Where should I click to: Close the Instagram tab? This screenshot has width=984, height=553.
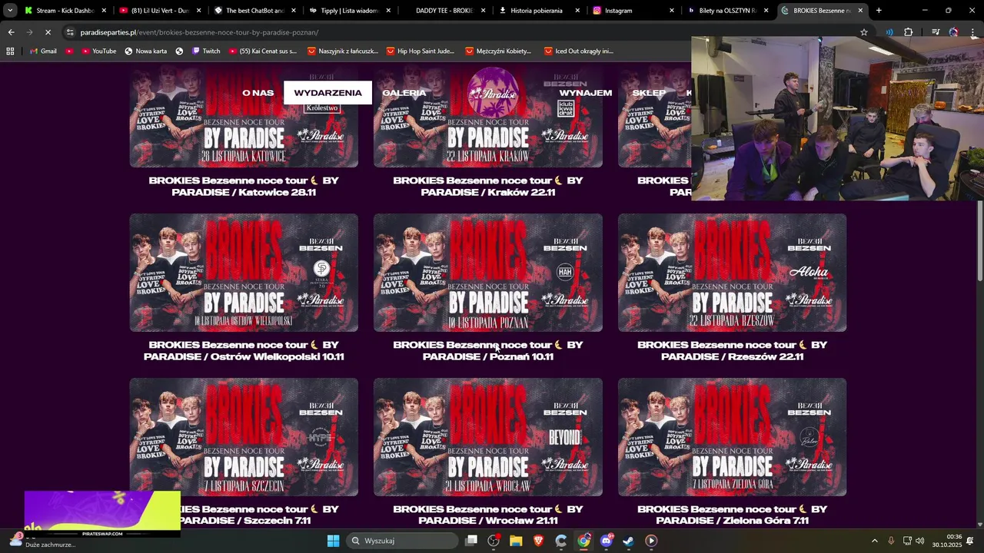tap(671, 11)
